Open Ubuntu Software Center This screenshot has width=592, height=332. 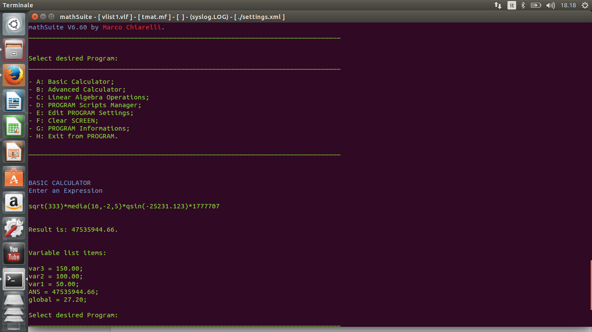pos(14,178)
